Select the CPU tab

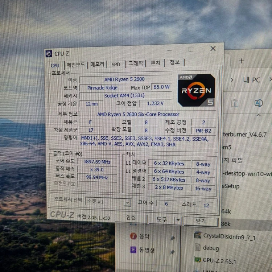pos(55,65)
